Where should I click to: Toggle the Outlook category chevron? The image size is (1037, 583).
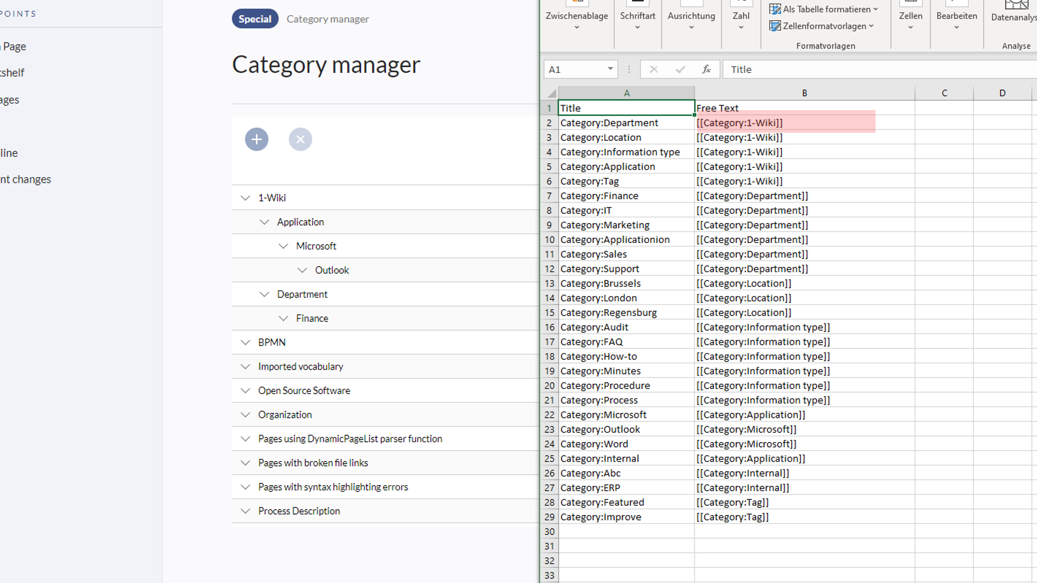[x=302, y=270]
